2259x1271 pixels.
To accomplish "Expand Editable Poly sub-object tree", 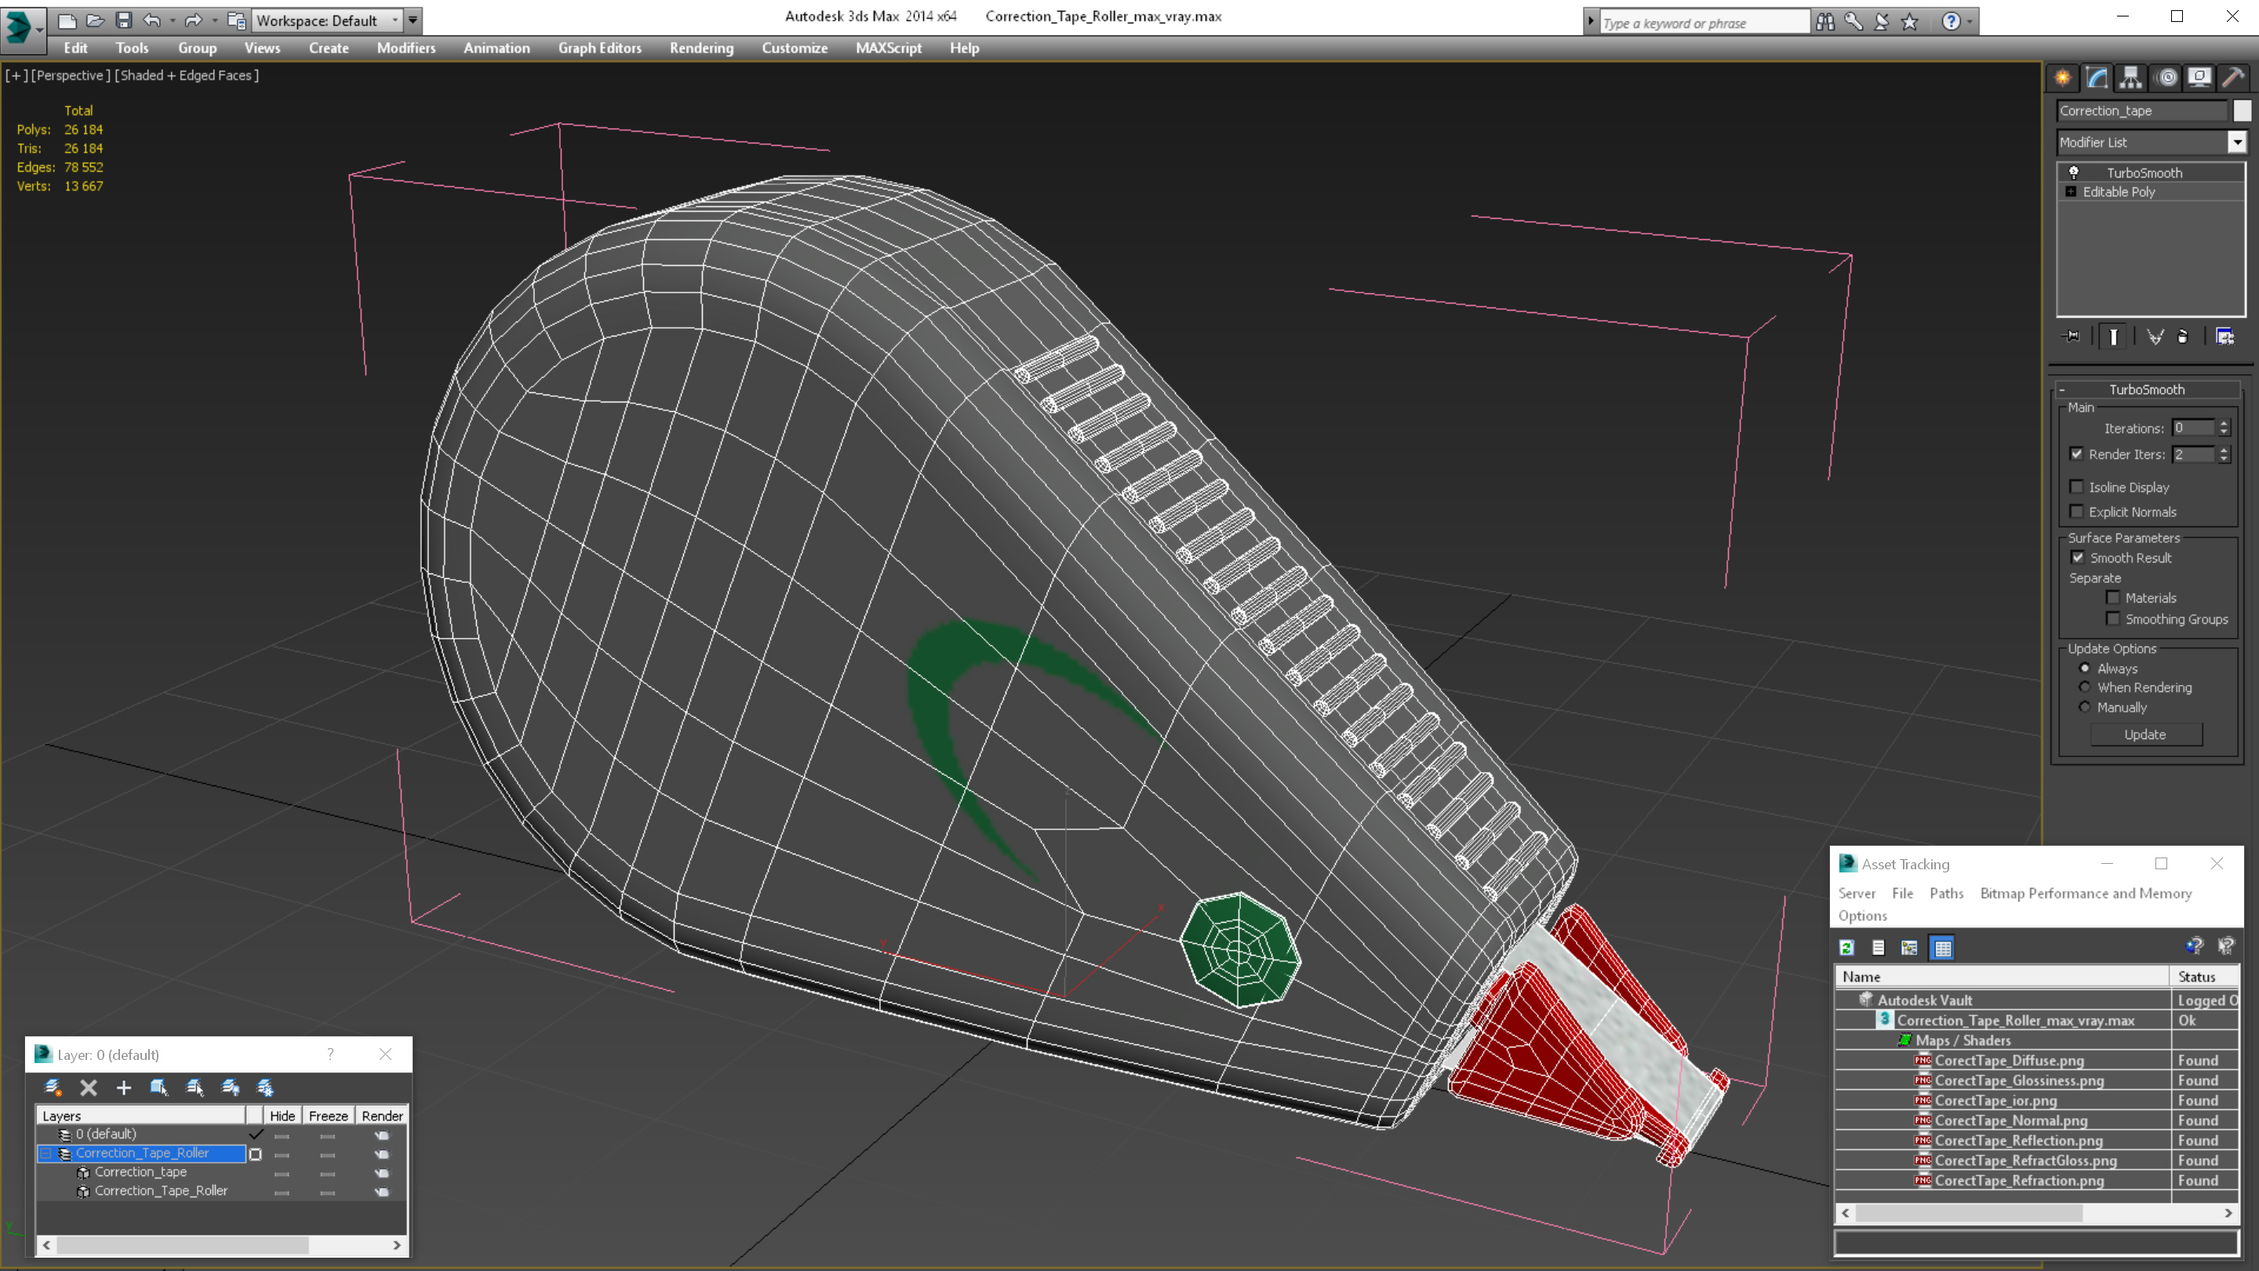I will 2071,192.
